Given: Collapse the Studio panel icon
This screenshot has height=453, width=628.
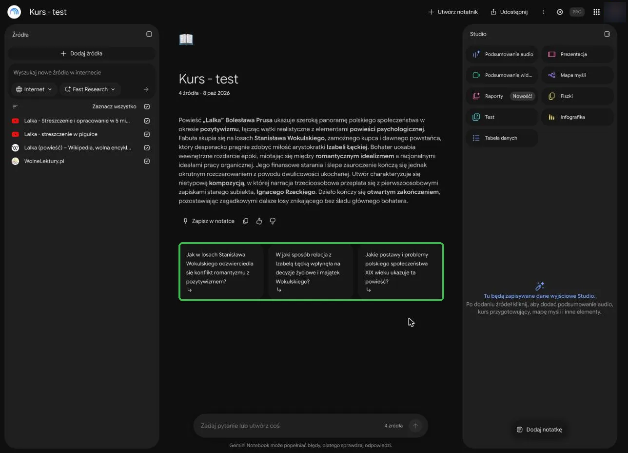Looking at the screenshot, I should pyautogui.click(x=607, y=34).
